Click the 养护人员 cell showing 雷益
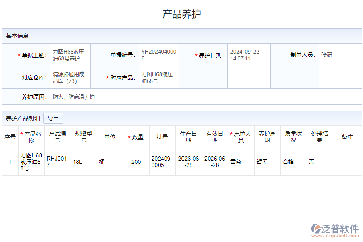 (x=236, y=162)
